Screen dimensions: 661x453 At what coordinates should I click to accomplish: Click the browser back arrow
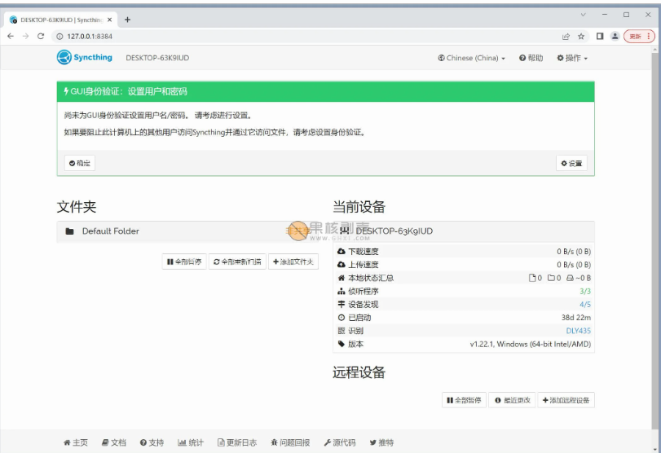click(11, 36)
